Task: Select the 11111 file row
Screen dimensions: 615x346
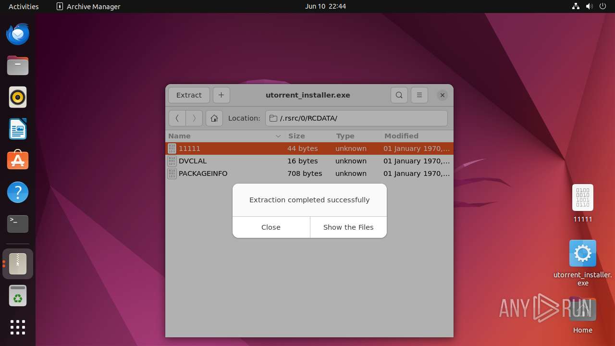Action: [309, 148]
